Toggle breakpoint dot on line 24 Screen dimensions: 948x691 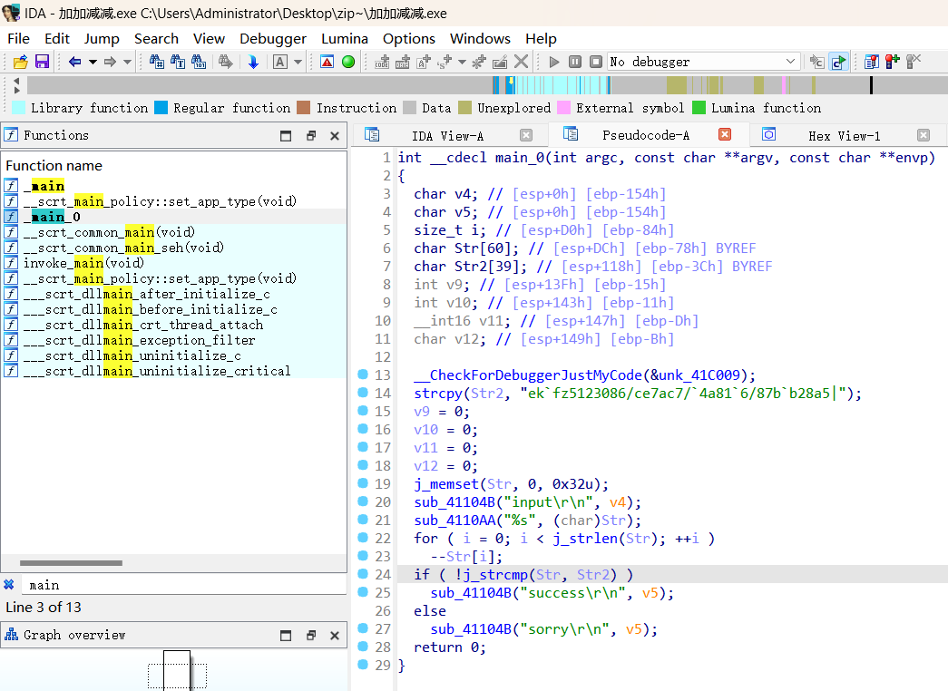click(363, 574)
